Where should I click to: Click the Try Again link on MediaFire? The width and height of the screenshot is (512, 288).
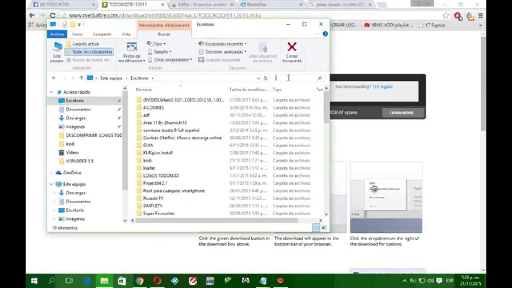click(383, 86)
